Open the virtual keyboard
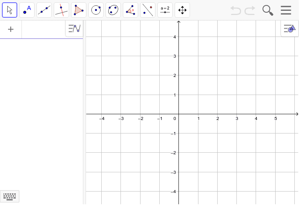This screenshot has width=299, height=205. coord(10,196)
